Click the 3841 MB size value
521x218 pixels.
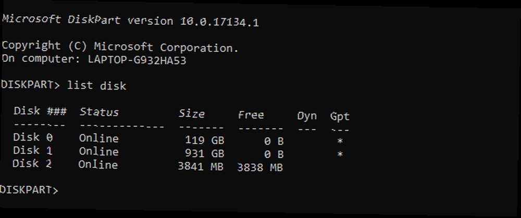pyautogui.click(x=201, y=166)
